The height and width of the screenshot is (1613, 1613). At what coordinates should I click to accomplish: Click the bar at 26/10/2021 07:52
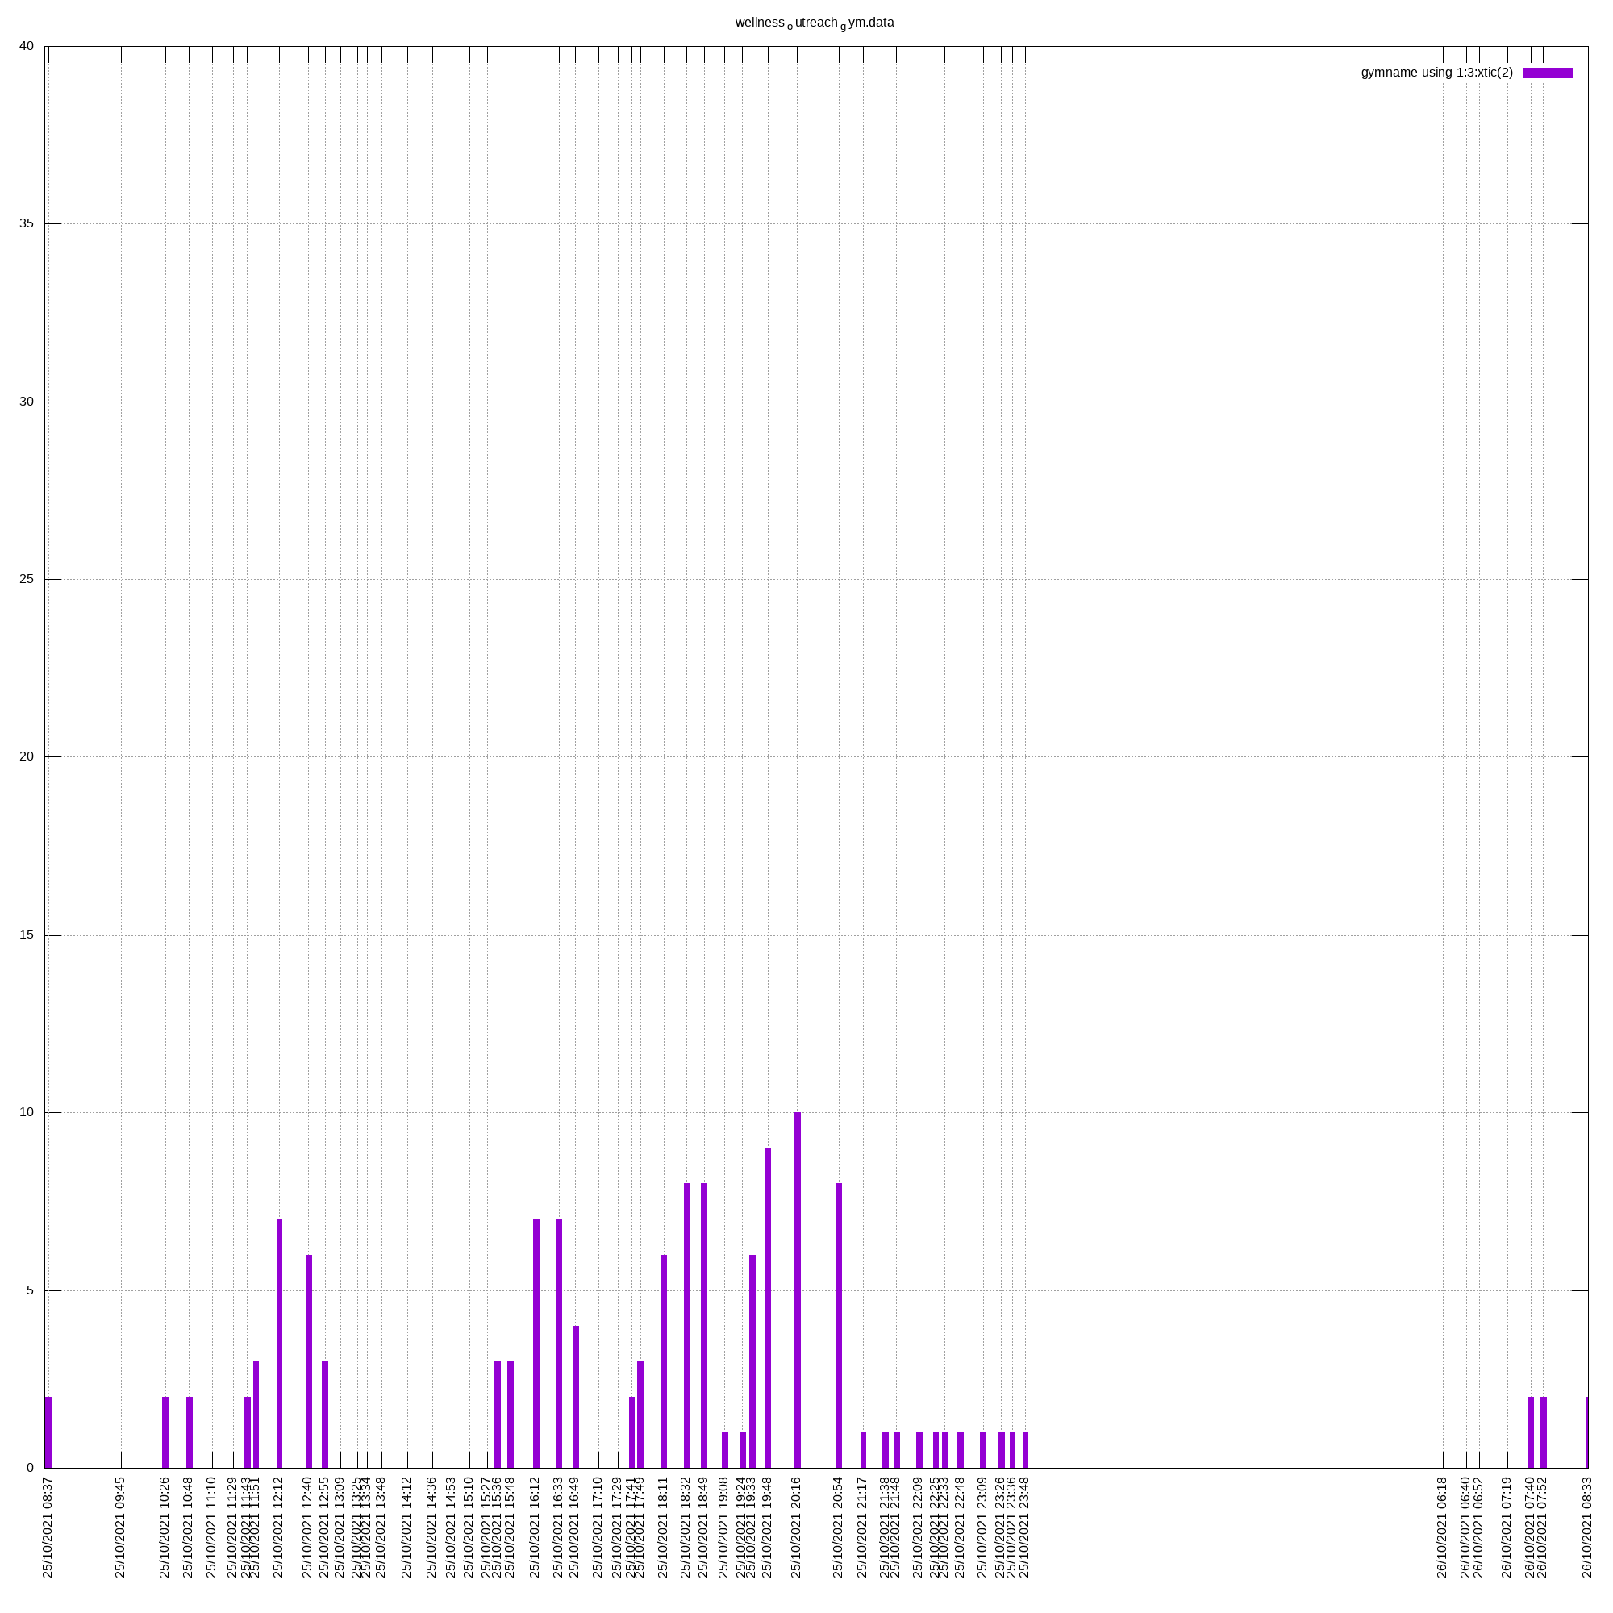point(1543,1432)
